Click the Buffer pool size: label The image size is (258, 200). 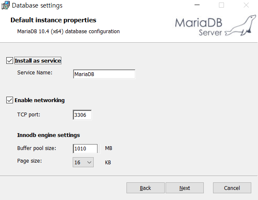coord(37,148)
